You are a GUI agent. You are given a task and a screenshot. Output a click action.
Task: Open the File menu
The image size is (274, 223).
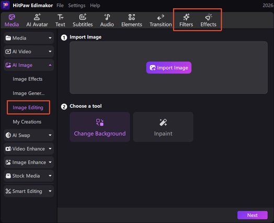tap(60, 5)
